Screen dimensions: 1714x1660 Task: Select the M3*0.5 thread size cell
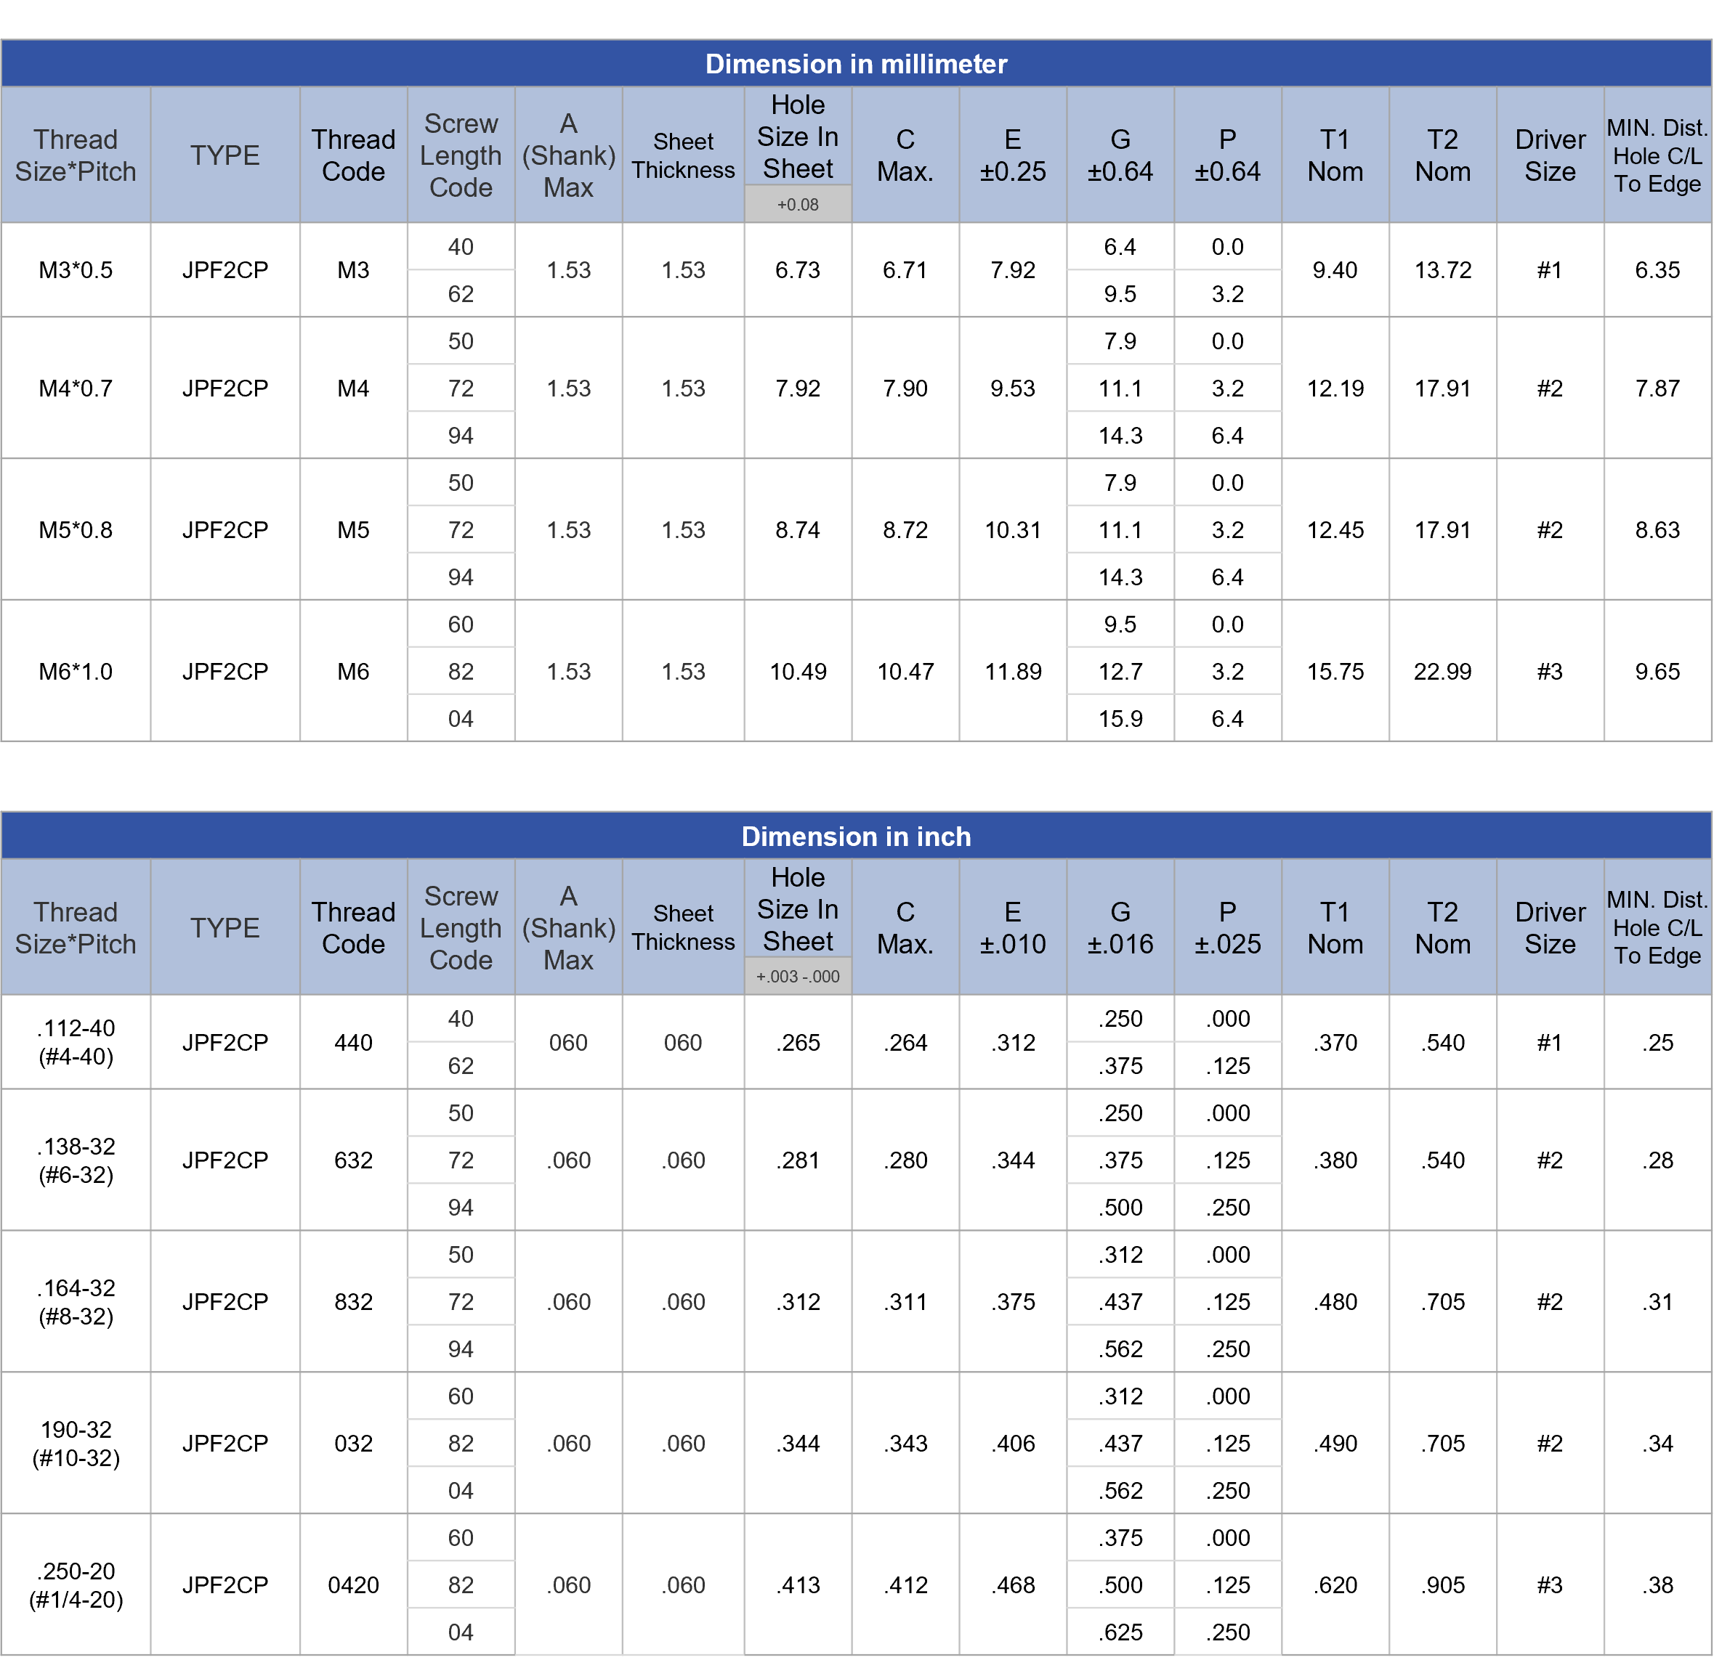(76, 270)
